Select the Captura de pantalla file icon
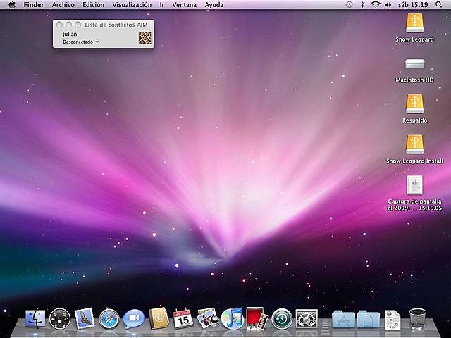451x338 pixels. (414, 185)
